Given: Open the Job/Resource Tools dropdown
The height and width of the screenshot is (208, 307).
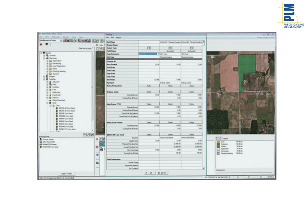Looking at the screenshot, I should point(51,41).
